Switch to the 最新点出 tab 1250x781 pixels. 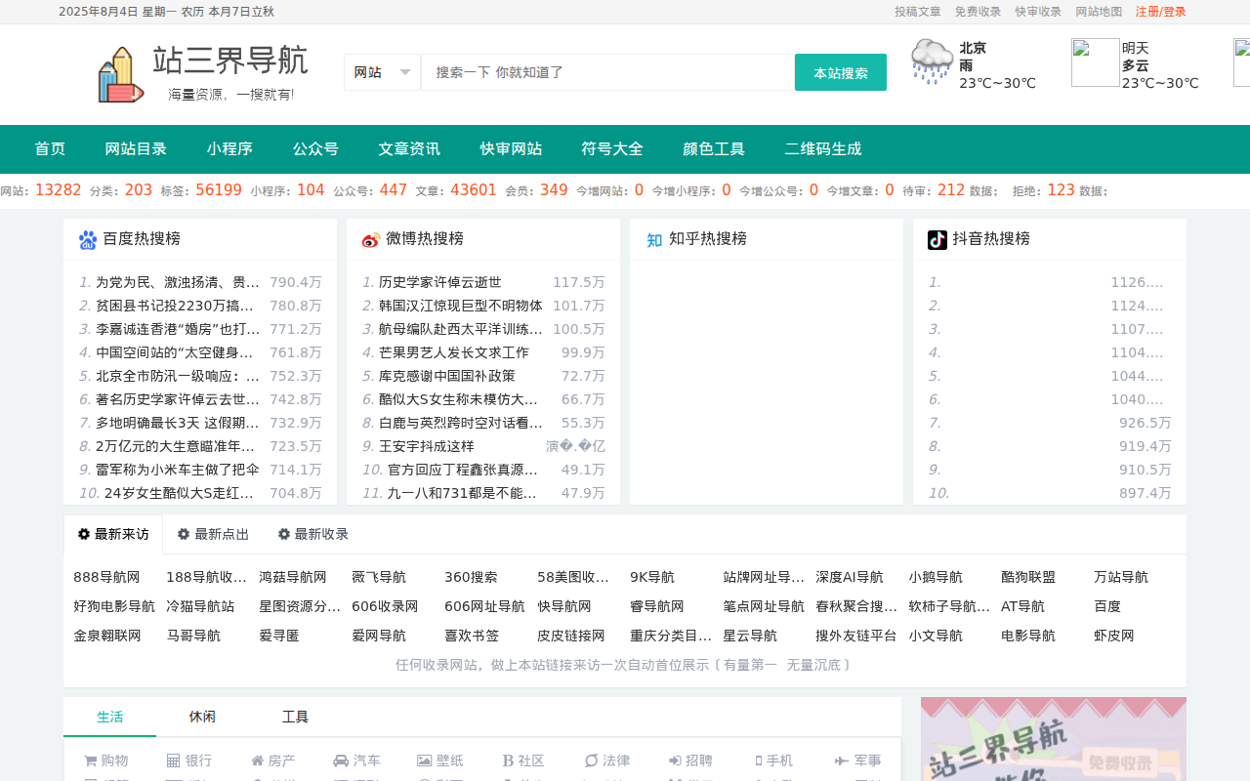[x=213, y=534]
